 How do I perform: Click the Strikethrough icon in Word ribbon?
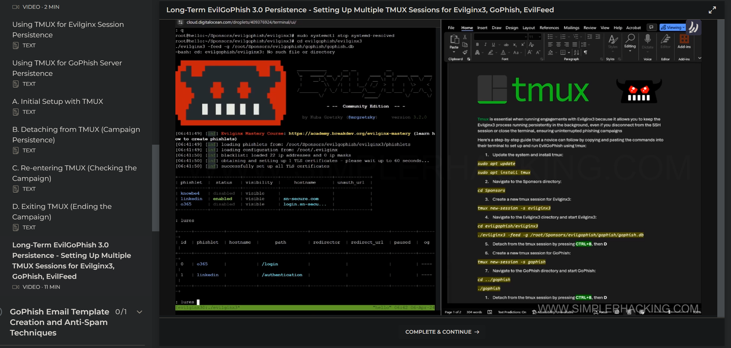(x=506, y=45)
